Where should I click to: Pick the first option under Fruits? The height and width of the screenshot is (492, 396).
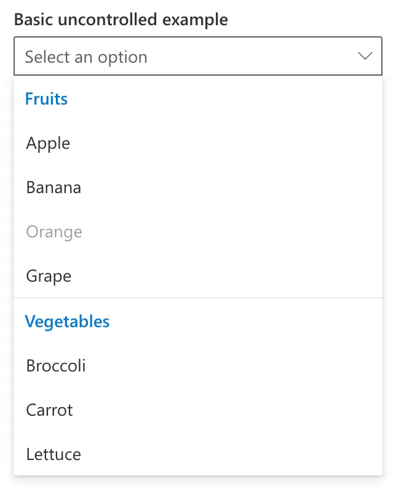click(48, 143)
